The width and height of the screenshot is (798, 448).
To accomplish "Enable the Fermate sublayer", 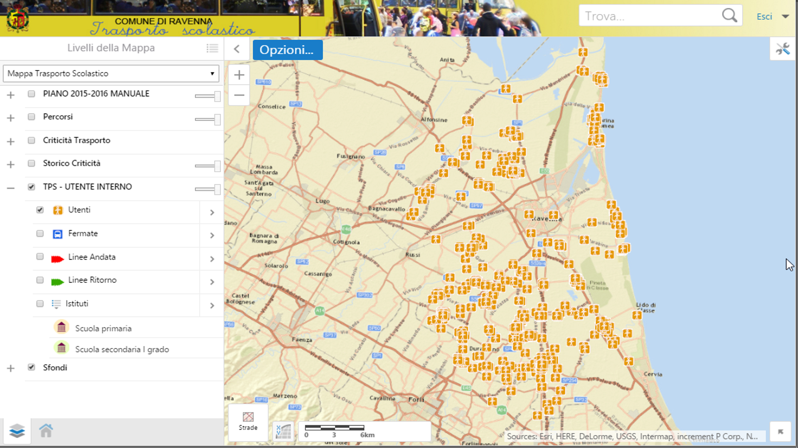I will [40, 233].
